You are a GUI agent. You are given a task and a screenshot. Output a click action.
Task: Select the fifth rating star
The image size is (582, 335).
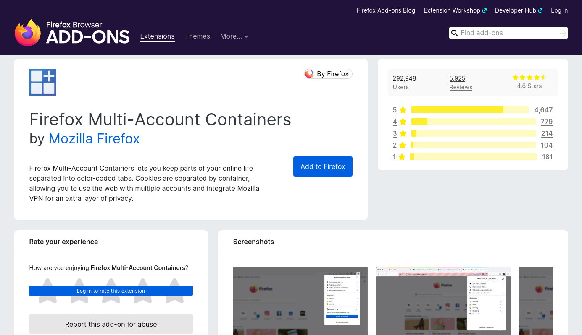[174, 291]
